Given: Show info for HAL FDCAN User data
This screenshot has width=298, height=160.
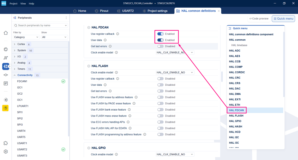Looking at the screenshot, I should 105,40.
